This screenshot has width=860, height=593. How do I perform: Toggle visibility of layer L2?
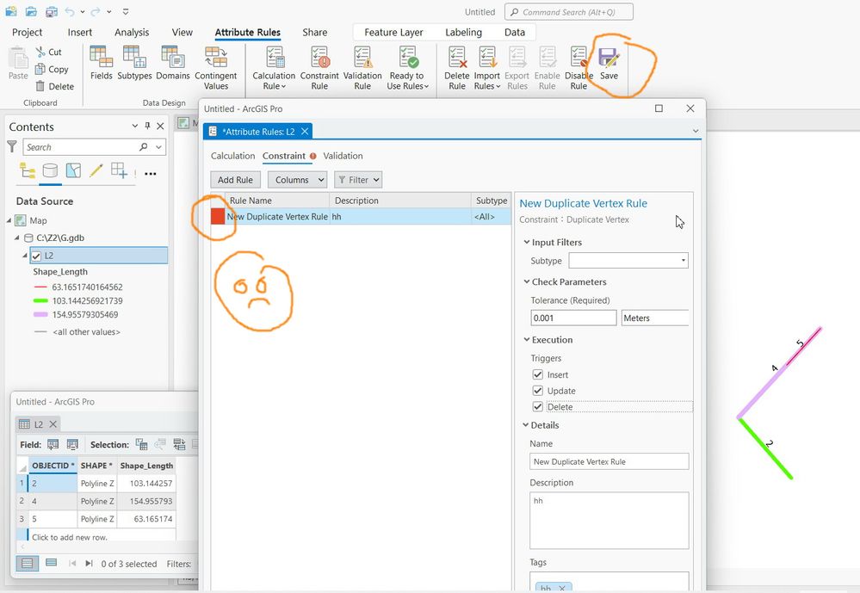tap(36, 256)
